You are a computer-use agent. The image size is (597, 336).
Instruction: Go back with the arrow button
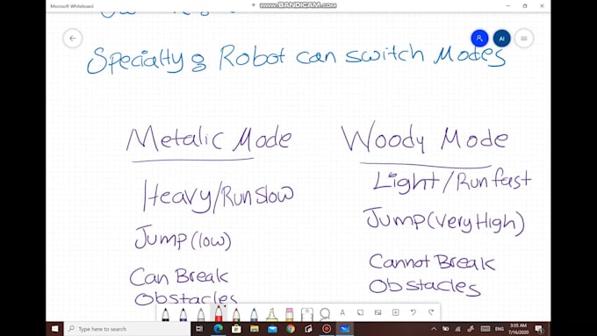pyautogui.click(x=72, y=39)
